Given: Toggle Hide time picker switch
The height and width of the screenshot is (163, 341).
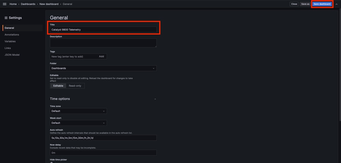Looking at the screenshot, I should (53, 162).
